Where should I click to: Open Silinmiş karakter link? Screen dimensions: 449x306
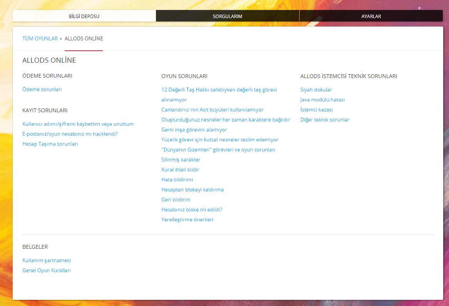coord(181,160)
